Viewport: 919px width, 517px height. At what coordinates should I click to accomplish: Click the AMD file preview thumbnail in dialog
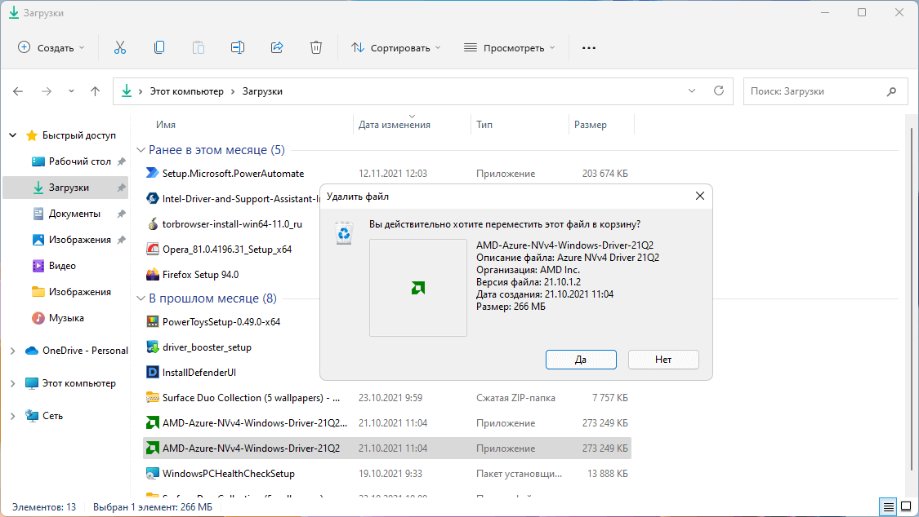click(x=418, y=288)
